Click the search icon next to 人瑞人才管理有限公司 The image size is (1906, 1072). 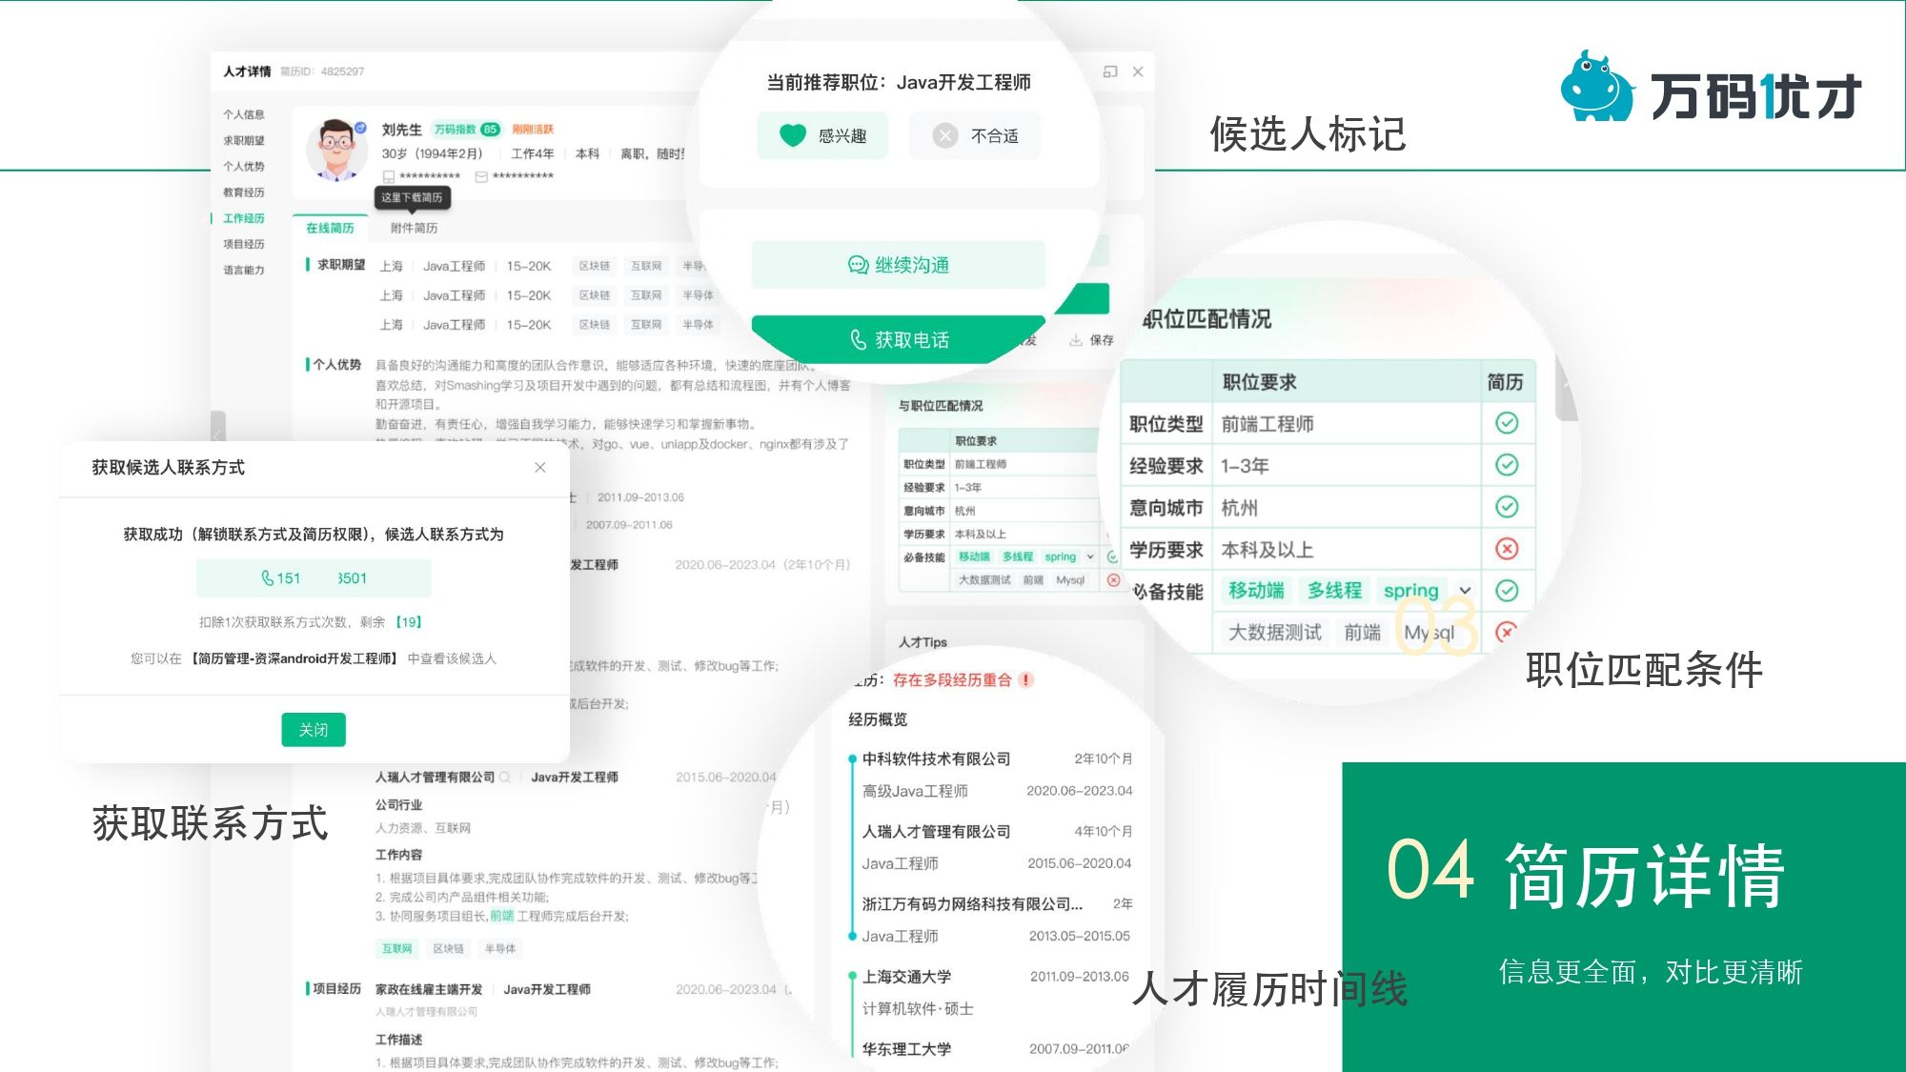tap(505, 777)
